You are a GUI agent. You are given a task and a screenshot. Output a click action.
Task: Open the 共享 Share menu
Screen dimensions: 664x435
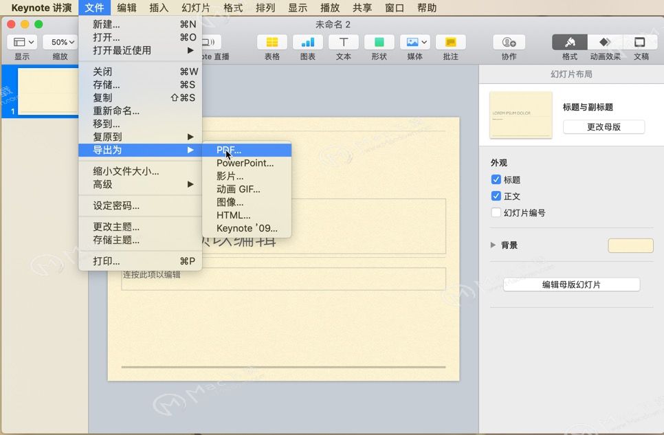click(x=362, y=8)
